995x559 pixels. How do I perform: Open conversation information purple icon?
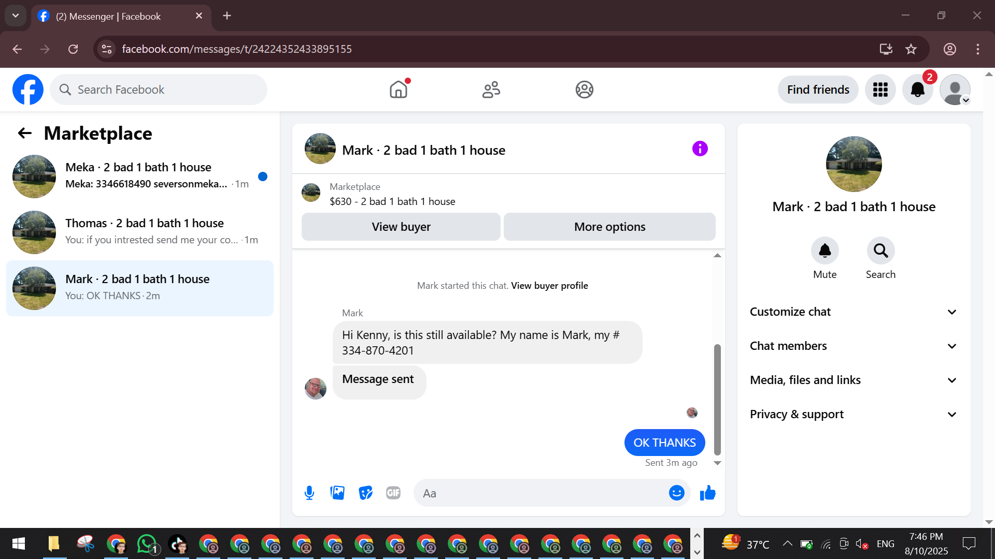[700, 149]
